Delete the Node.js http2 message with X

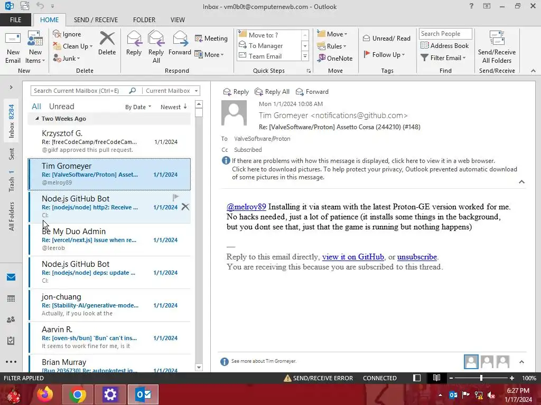click(185, 207)
